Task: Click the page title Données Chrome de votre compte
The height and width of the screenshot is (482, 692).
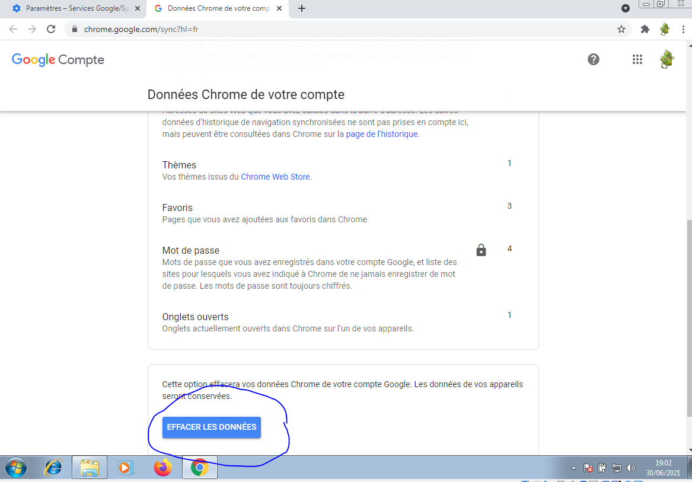Action: point(246,94)
